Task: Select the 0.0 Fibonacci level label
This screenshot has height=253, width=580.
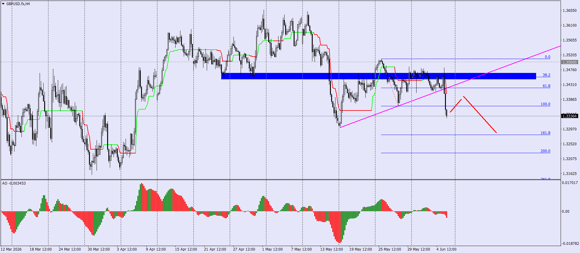Action: tap(548, 57)
